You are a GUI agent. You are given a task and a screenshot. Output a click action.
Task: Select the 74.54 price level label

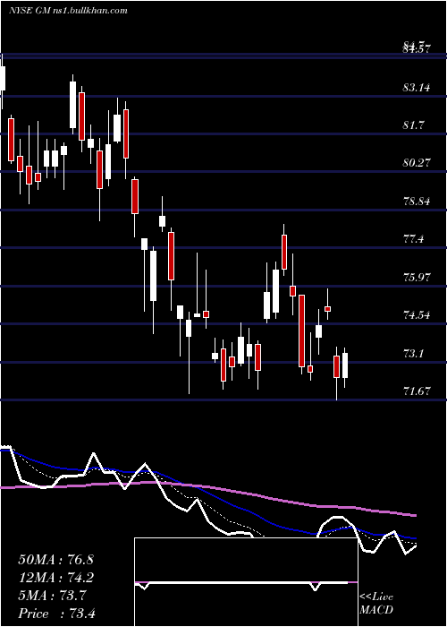417,315
